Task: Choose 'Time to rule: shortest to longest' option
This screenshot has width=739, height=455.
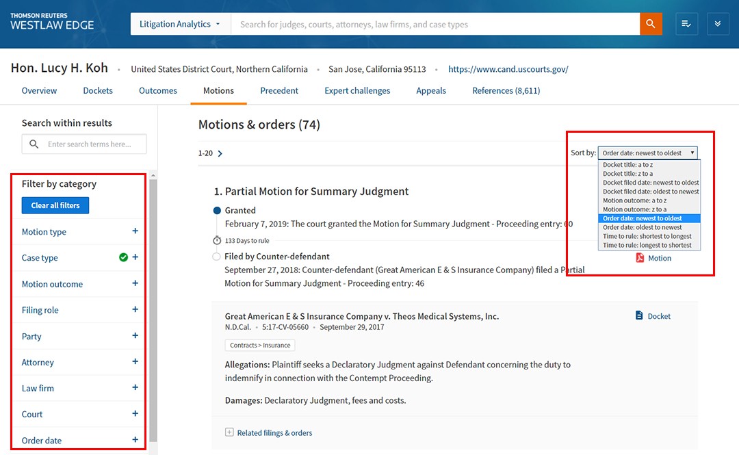Action: [647, 236]
